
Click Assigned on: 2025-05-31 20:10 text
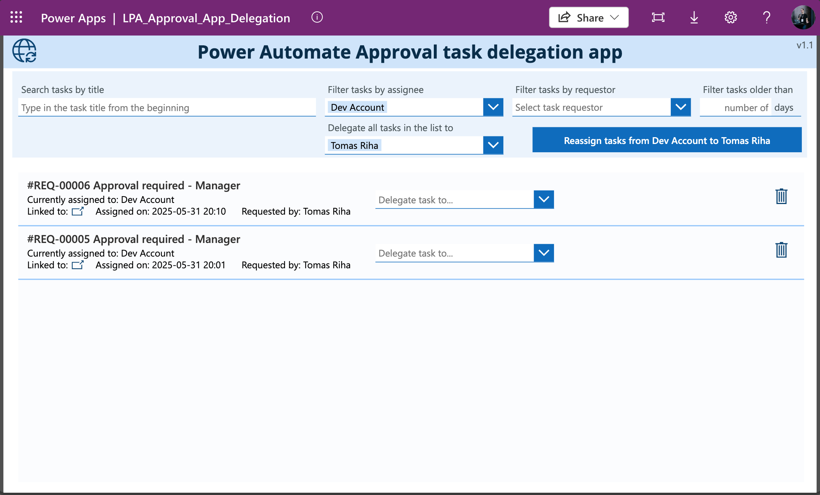(161, 211)
